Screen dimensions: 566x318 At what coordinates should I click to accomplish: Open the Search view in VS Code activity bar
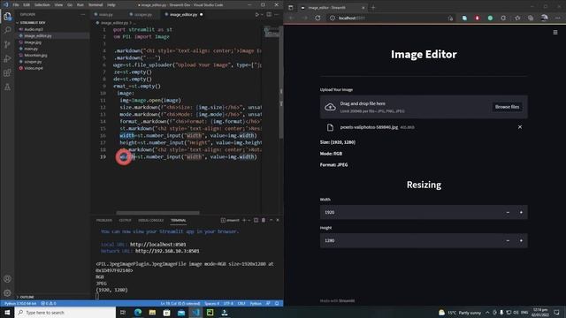(7, 30)
